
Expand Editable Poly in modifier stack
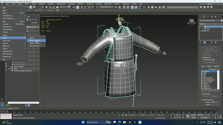pyautogui.click(x=200, y=31)
